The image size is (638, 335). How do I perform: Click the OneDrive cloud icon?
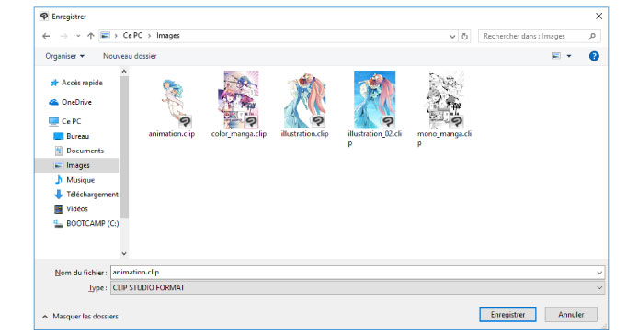pyautogui.click(x=53, y=102)
